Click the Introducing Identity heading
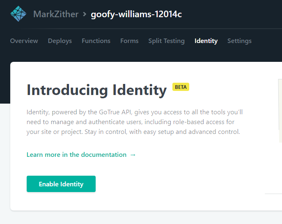 click(x=96, y=90)
